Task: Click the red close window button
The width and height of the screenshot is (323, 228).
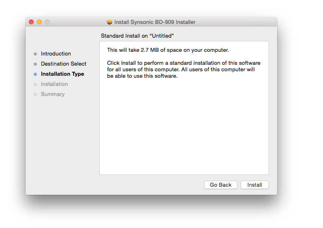Action: coord(31,22)
